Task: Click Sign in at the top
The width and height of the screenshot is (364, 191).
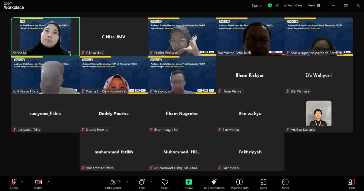Action: 257,5
